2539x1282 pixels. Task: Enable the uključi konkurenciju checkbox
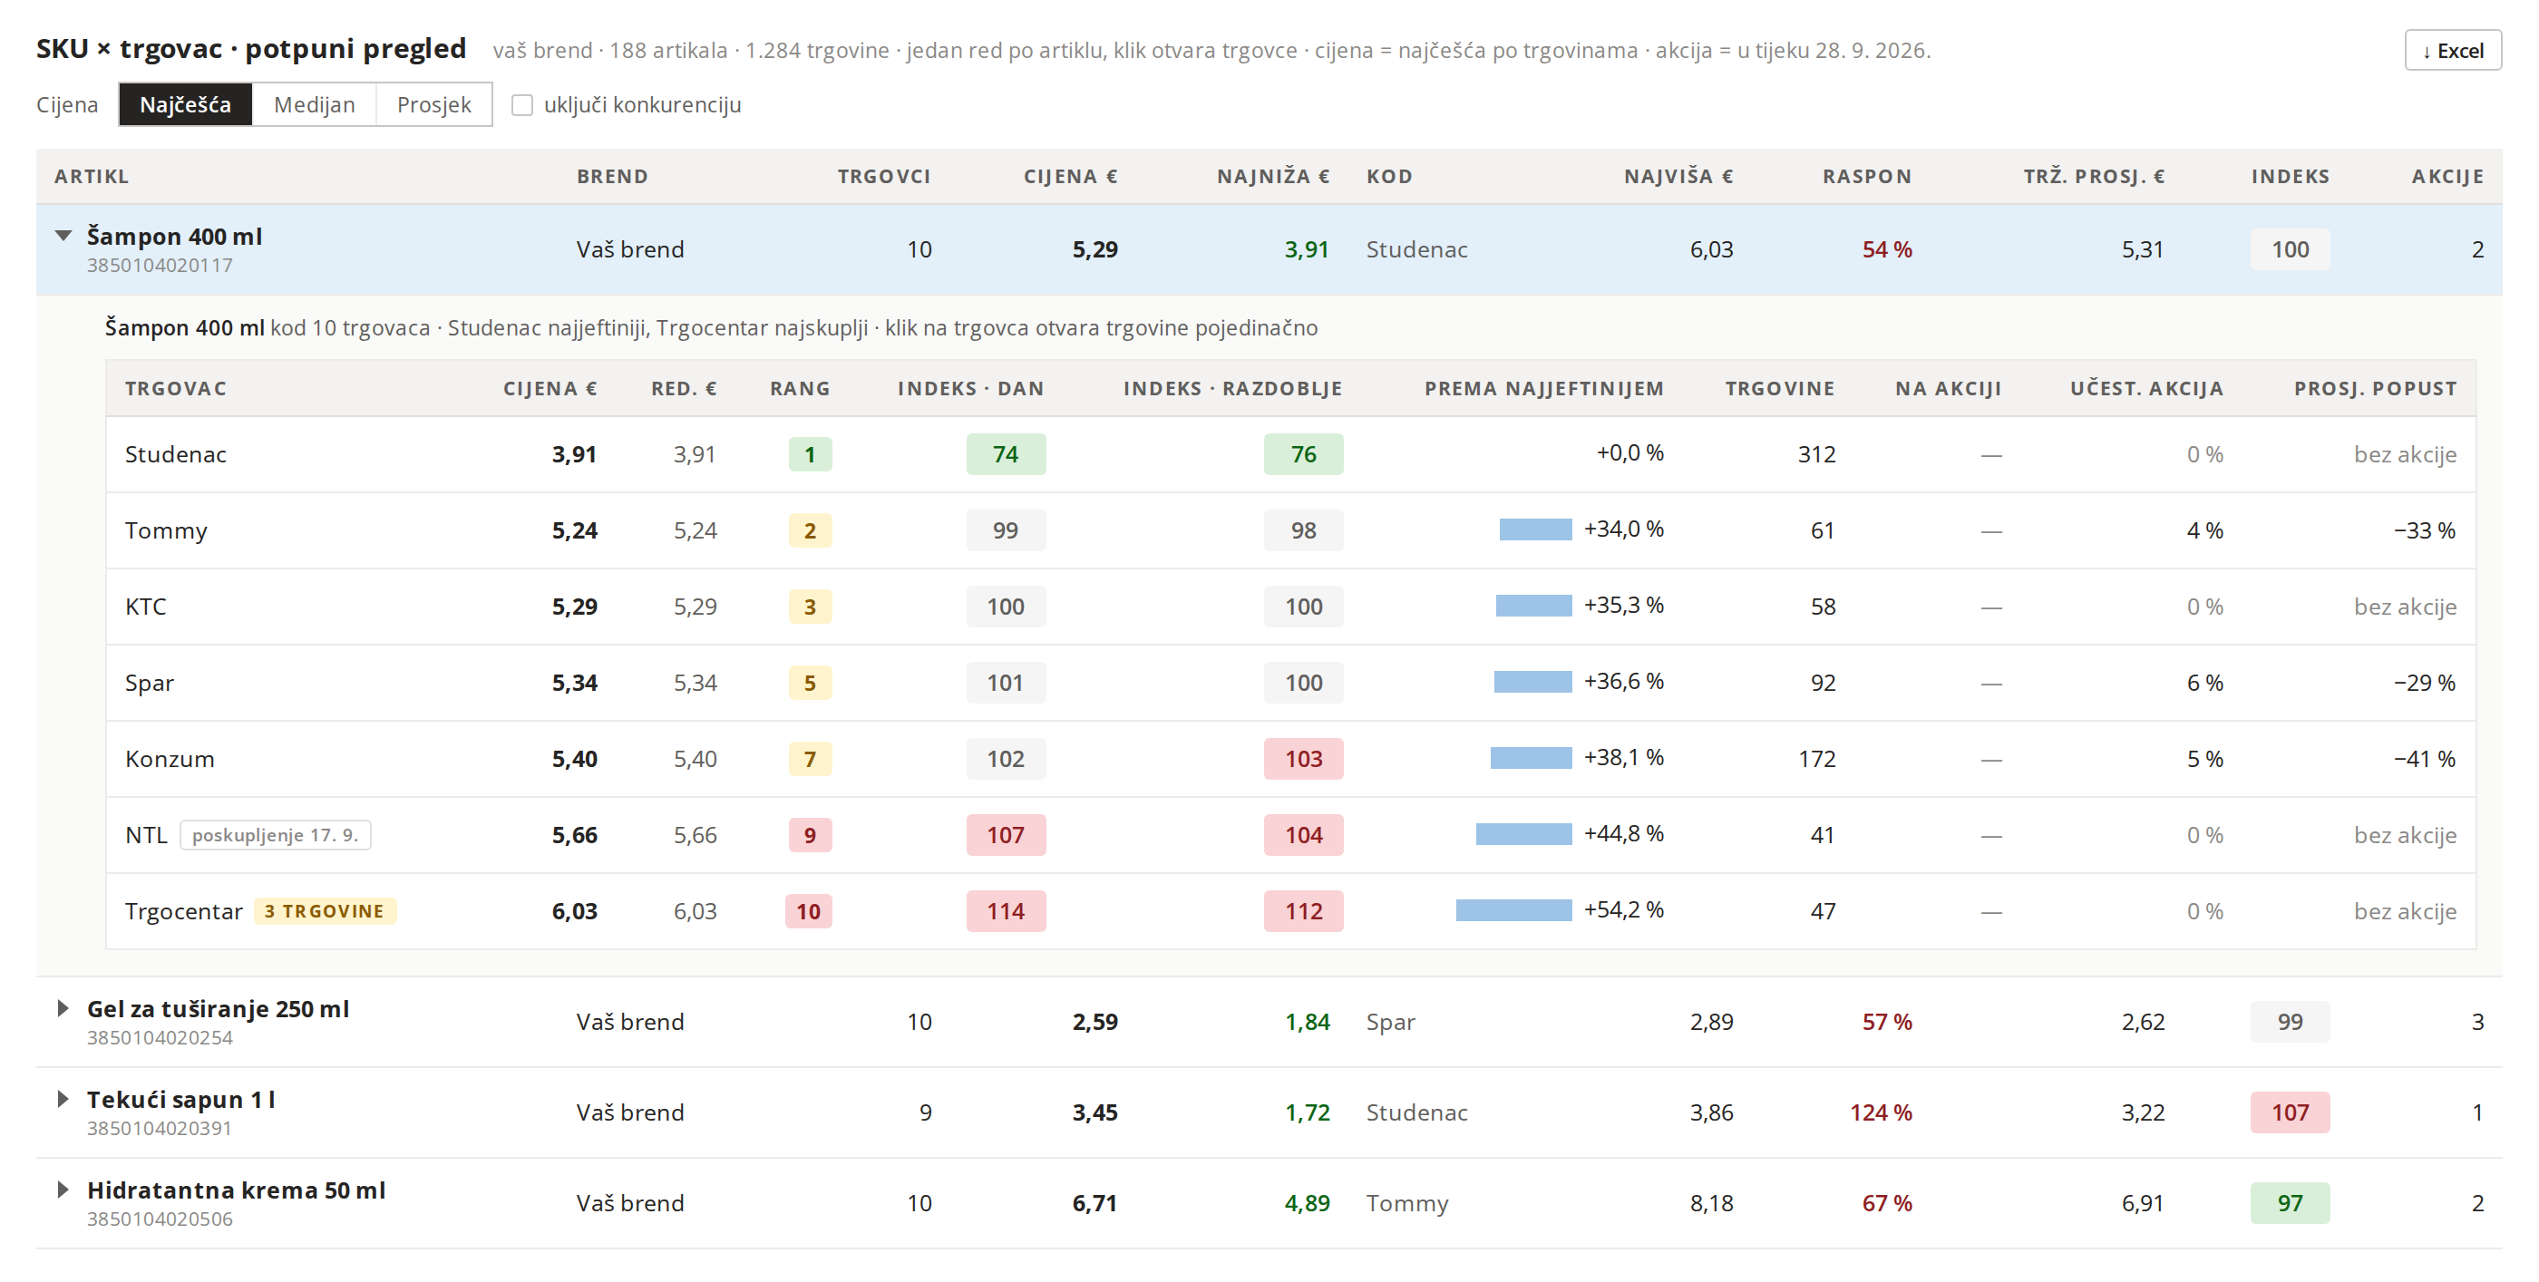[522, 104]
